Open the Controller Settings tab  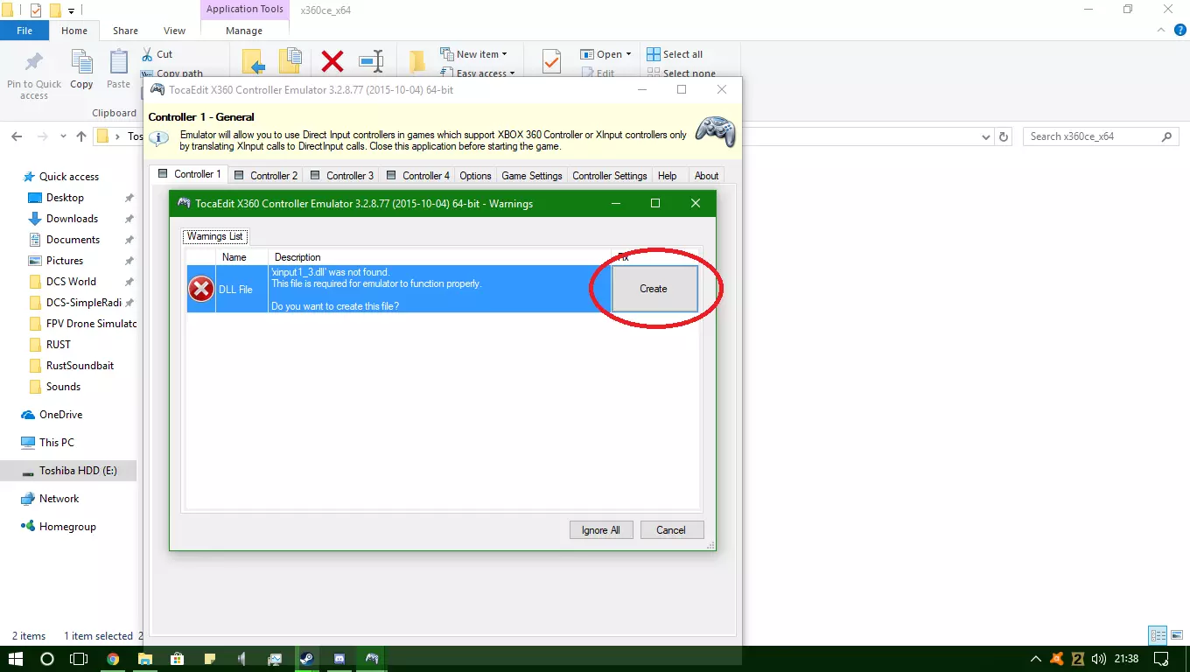[610, 175]
